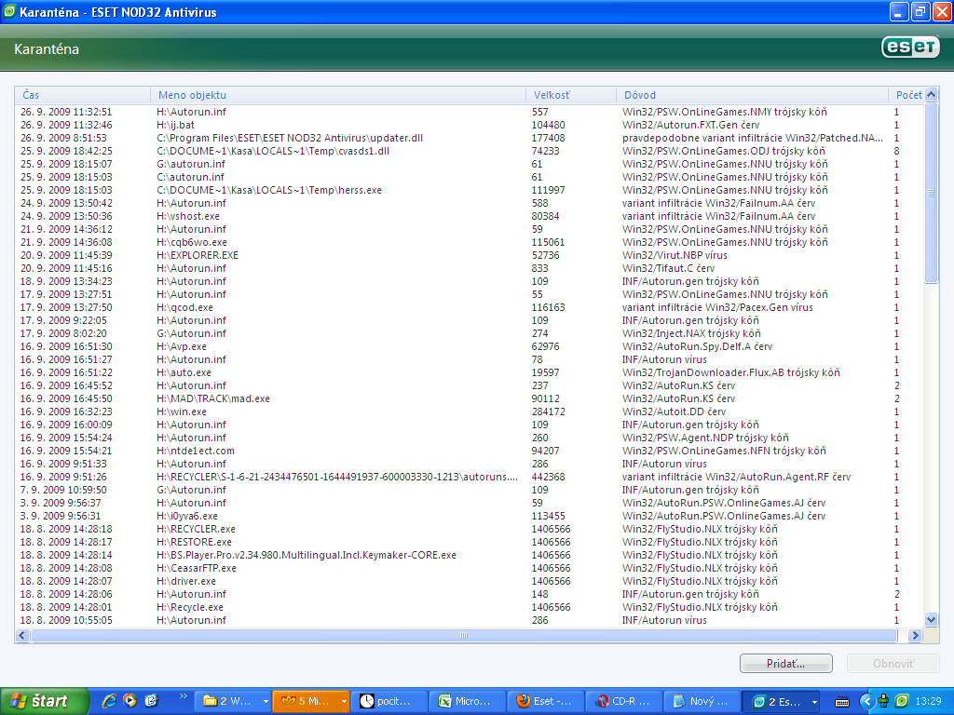
Task: Expand the Quick Launch overflow chevron
Action: point(184,696)
